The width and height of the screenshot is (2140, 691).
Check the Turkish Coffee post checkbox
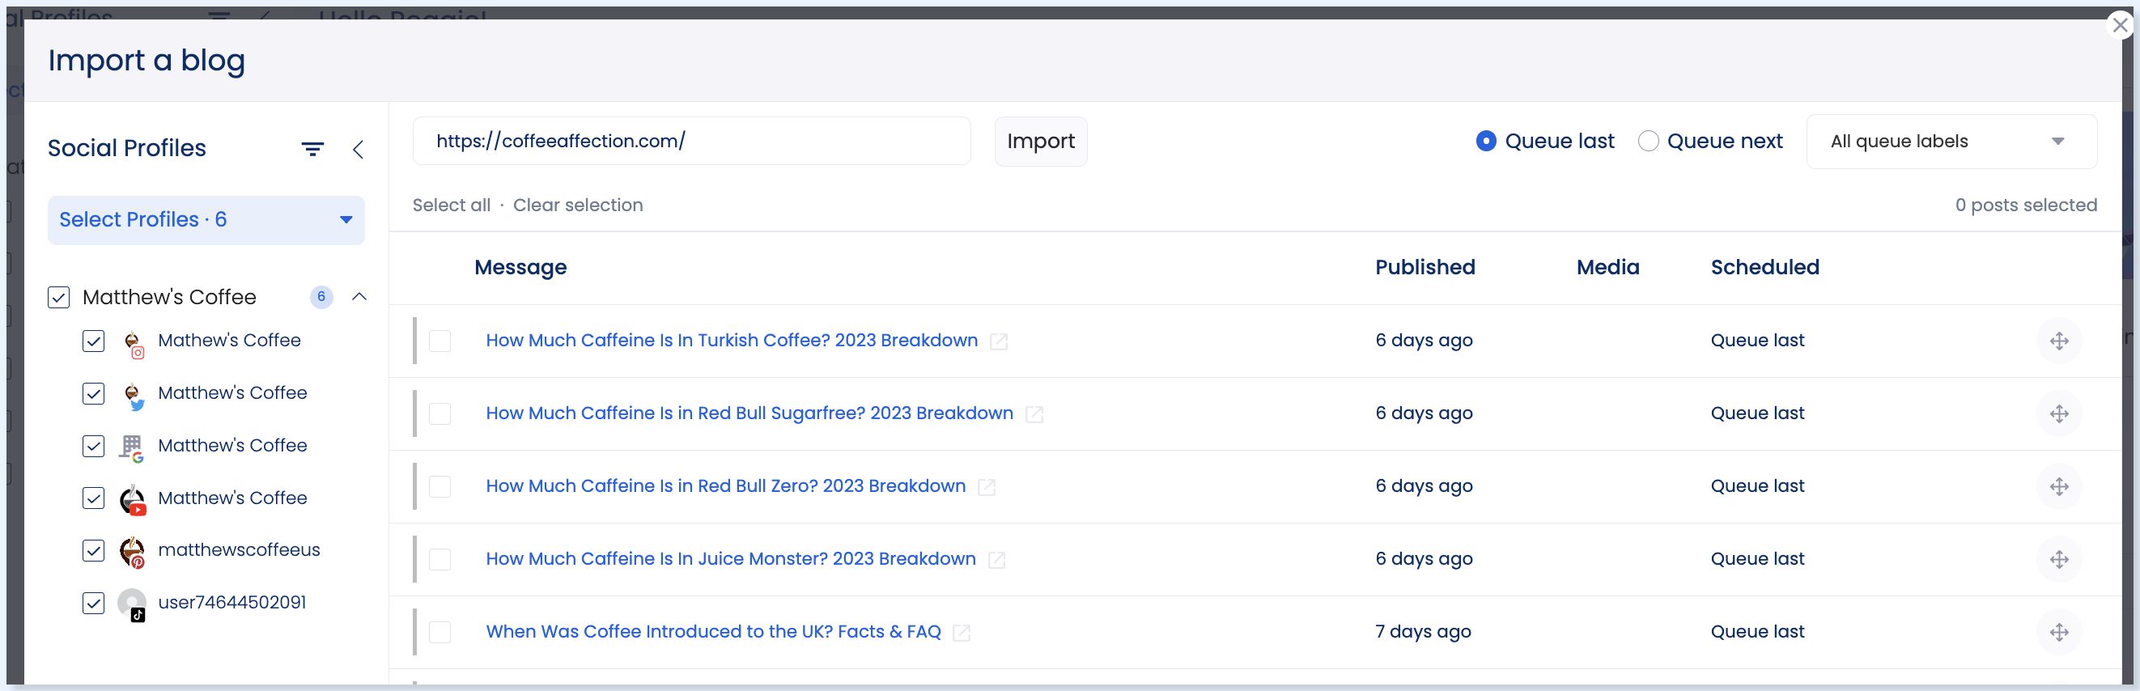[440, 341]
